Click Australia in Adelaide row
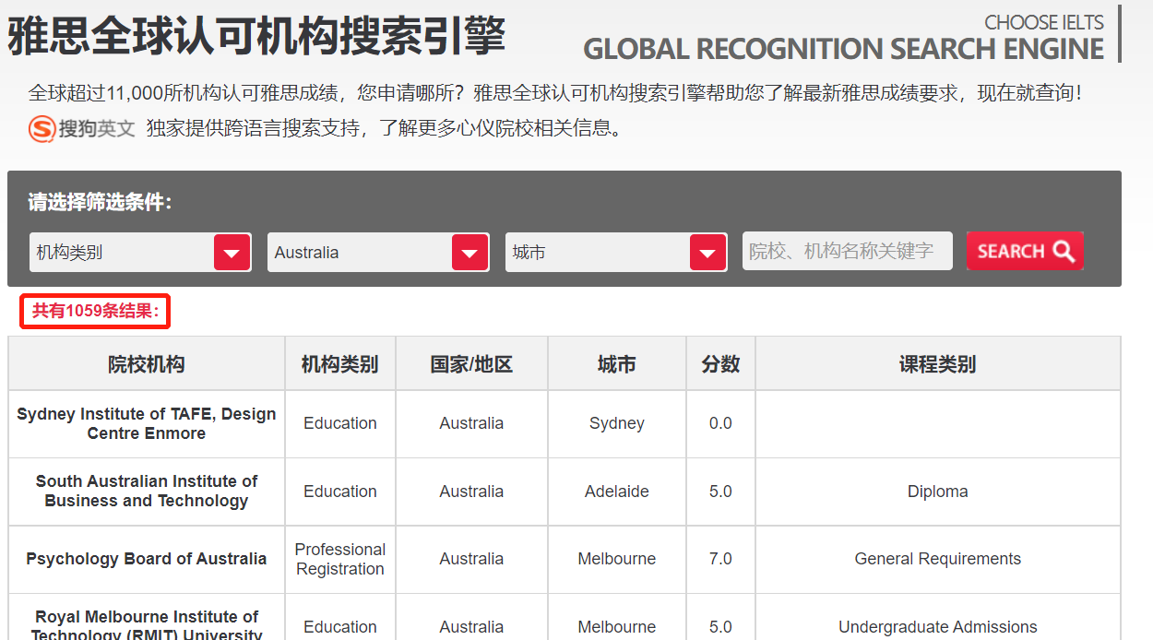 coord(471,492)
